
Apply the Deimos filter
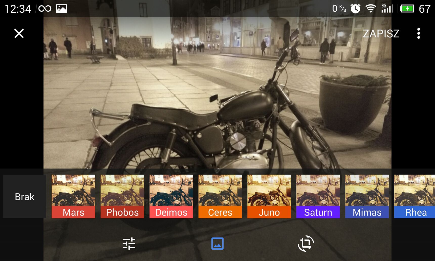click(x=171, y=197)
